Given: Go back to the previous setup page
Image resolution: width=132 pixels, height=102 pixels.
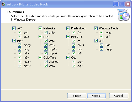Looking at the screenshot, I should coord(77,96).
